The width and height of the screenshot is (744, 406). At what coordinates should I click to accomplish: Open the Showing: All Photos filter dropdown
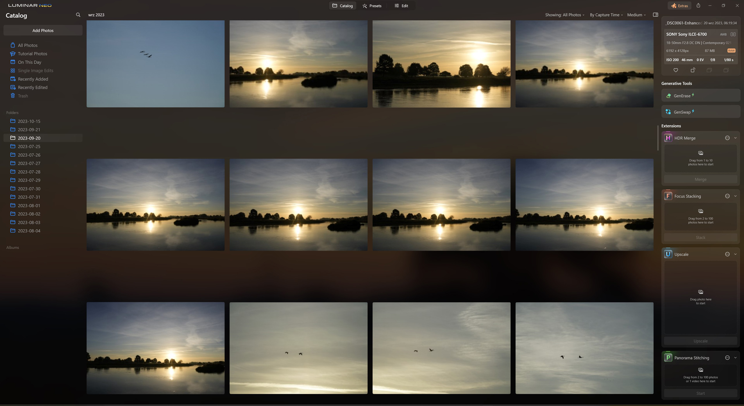(x=564, y=15)
